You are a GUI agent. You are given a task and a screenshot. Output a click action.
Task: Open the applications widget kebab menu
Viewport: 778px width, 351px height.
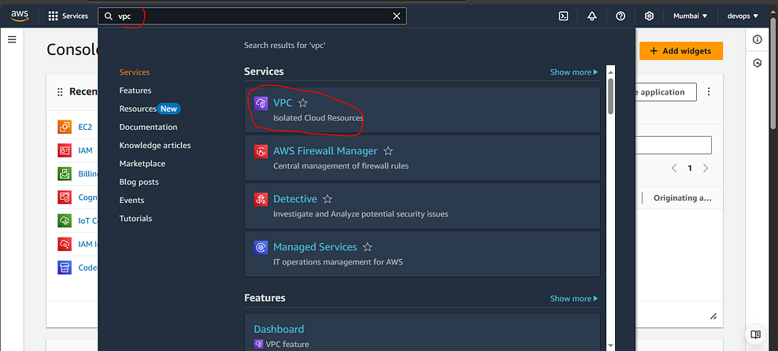point(709,92)
